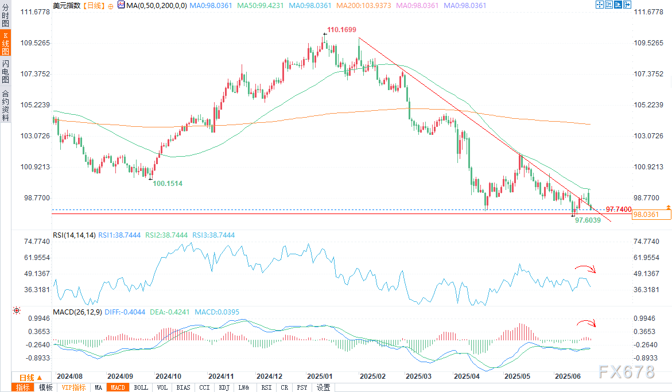Click the MA(0,50,0,200,0,0) parameters label
This screenshot has height=392, width=672.
point(157,6)
